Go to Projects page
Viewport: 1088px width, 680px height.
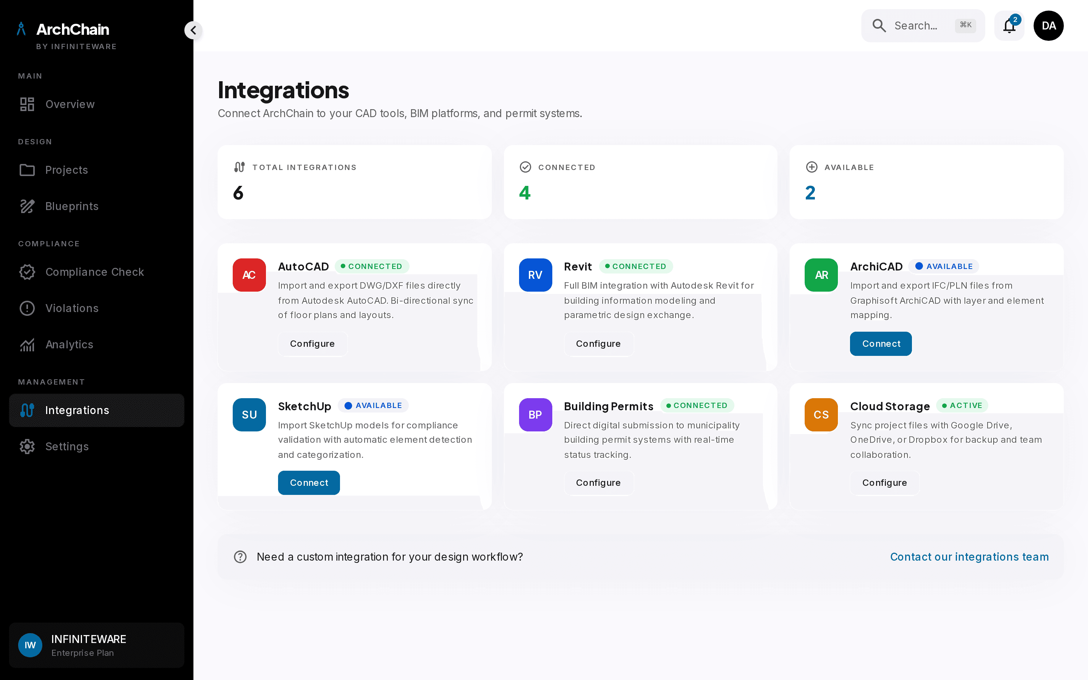[97, 170]
